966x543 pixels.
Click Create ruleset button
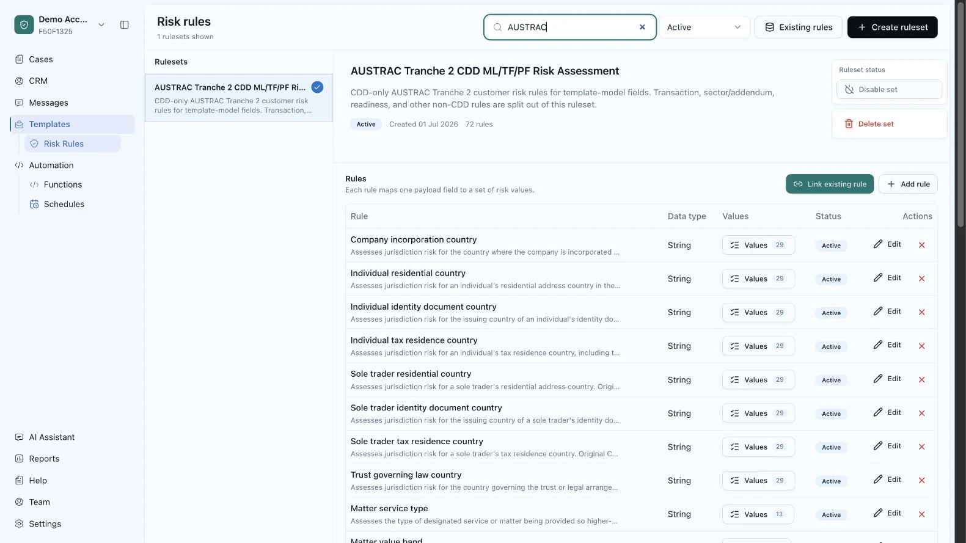pos(893,27)
